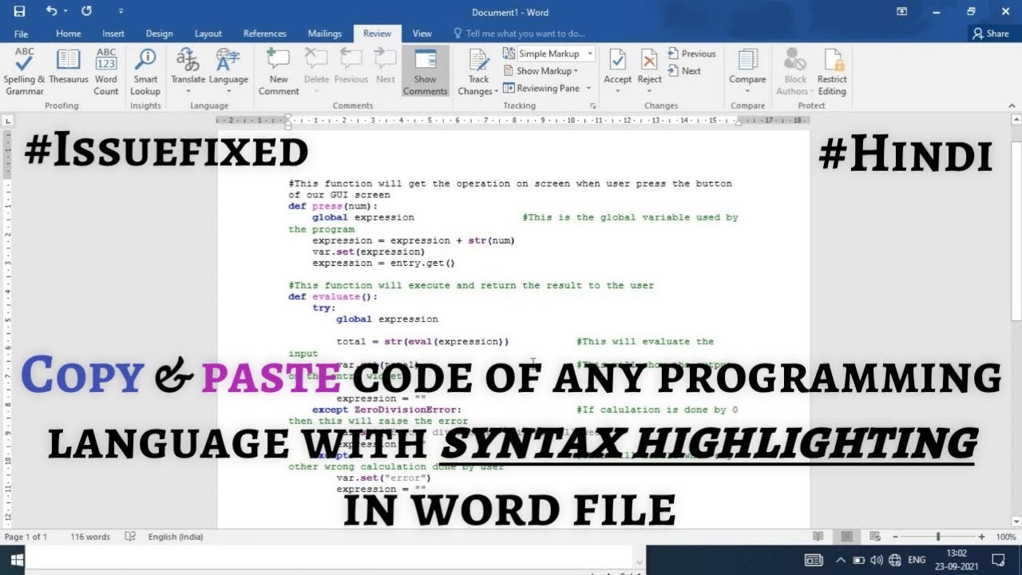Open the Accept changes dropdown arrow
The image size is (1022, 575).
click(617, 91)
